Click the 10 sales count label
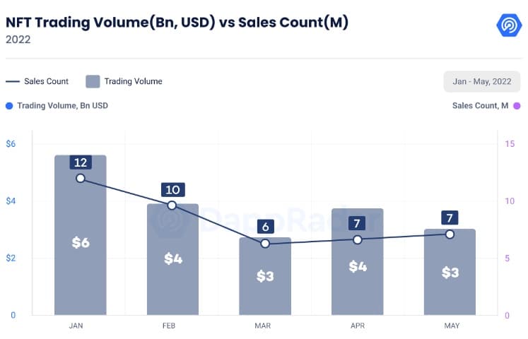The height and width of the screenshot is (339, 528). click(172, 190)
